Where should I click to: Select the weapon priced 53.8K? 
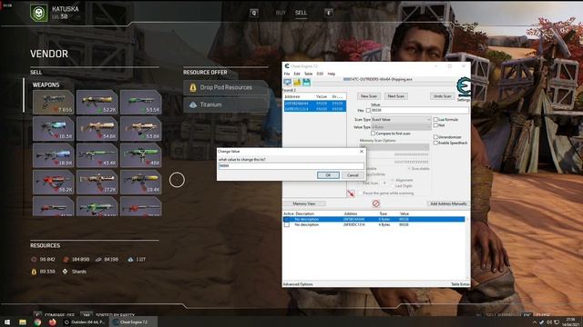coord(141,129)
